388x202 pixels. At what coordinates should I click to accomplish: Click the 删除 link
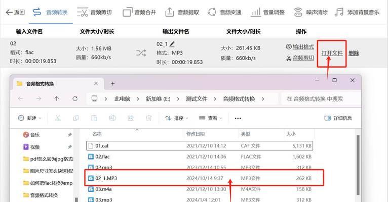click(354, 53)
